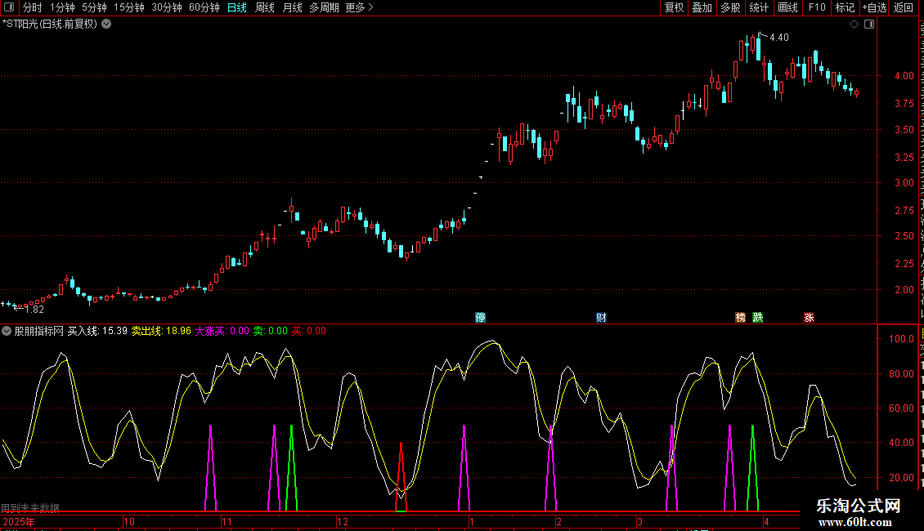Click month 11 on the time axis

coord(227,521)
